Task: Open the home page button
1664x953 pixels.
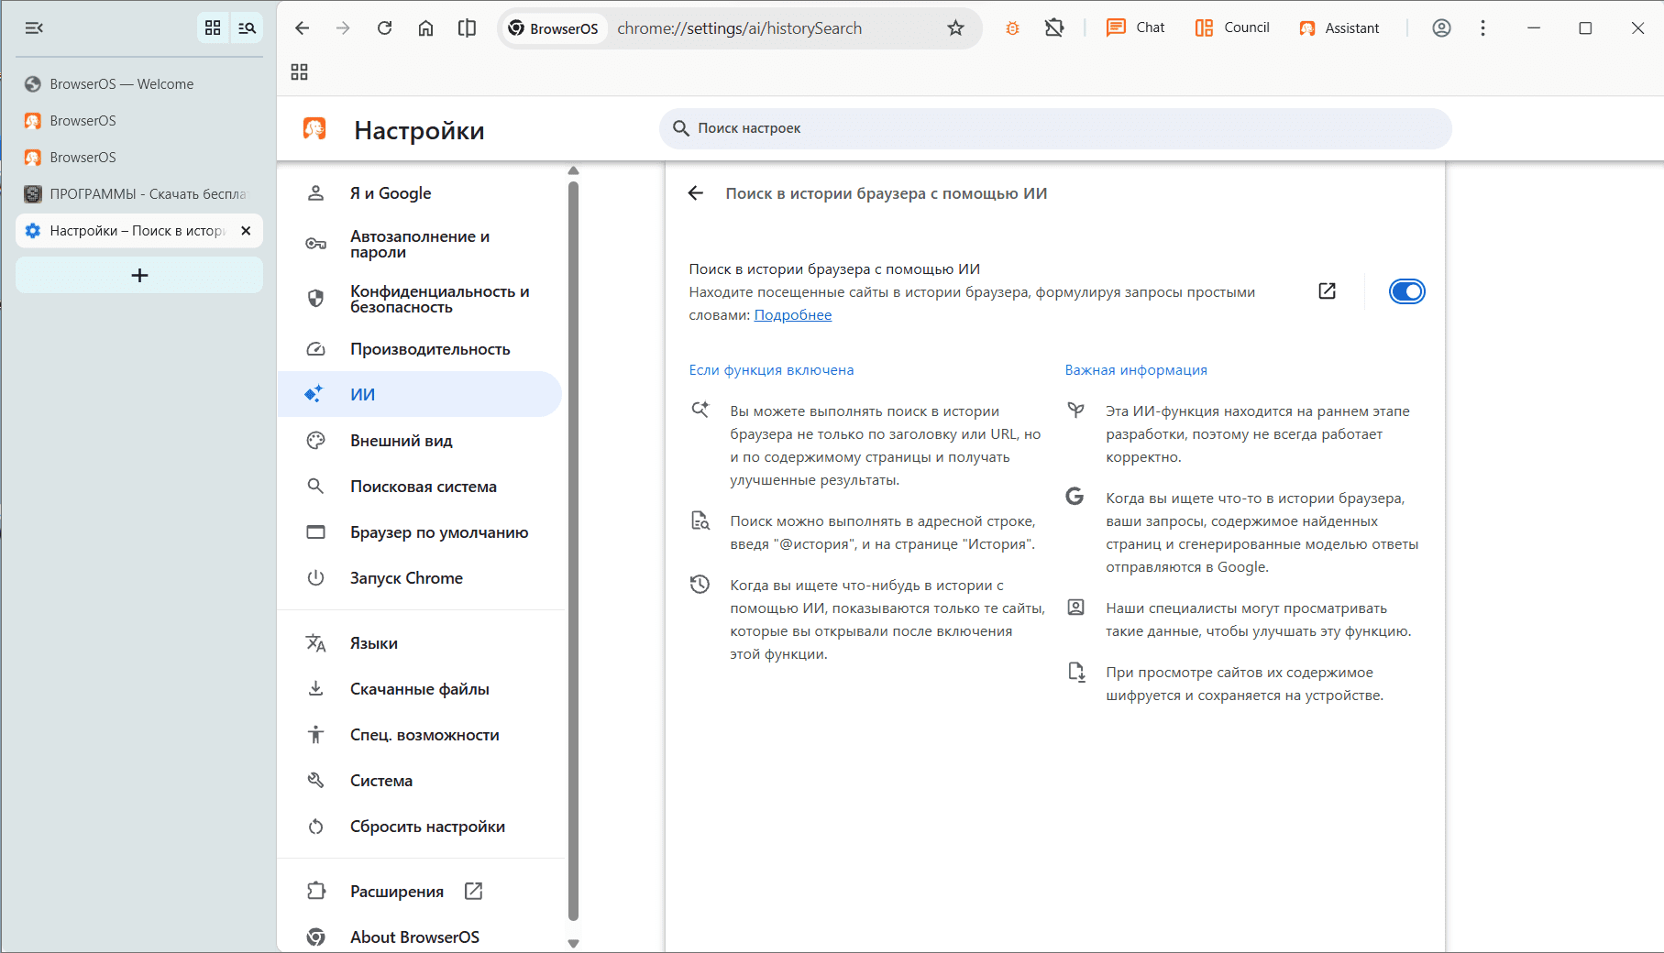Action: 425,28
